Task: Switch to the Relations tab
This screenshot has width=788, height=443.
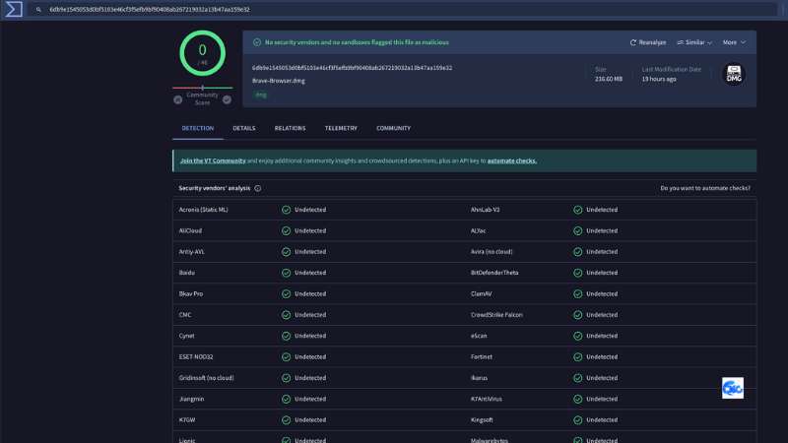Action: 290,128
